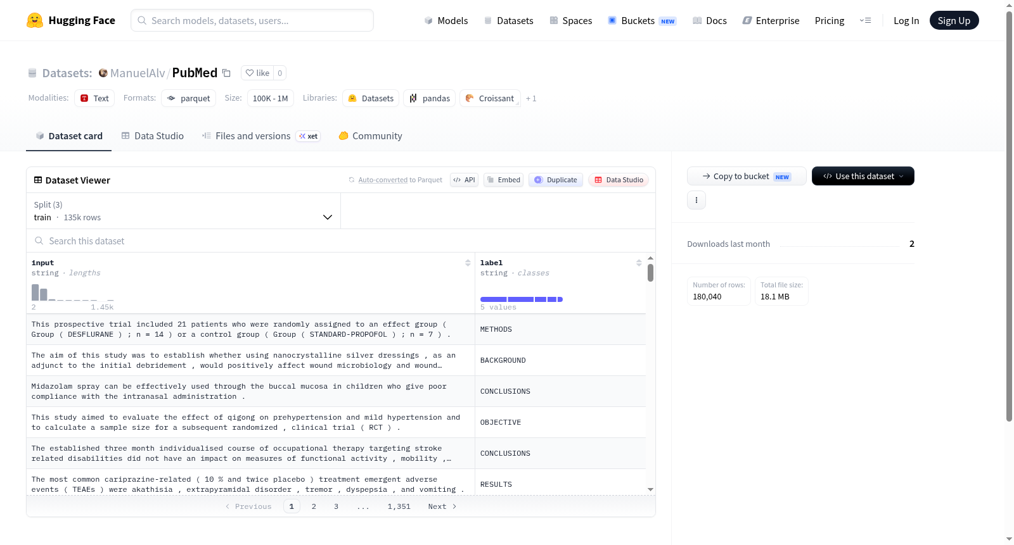Click the xet badge
The image size is (1014, 545).
pyautogui.click(x=309, y=136)
